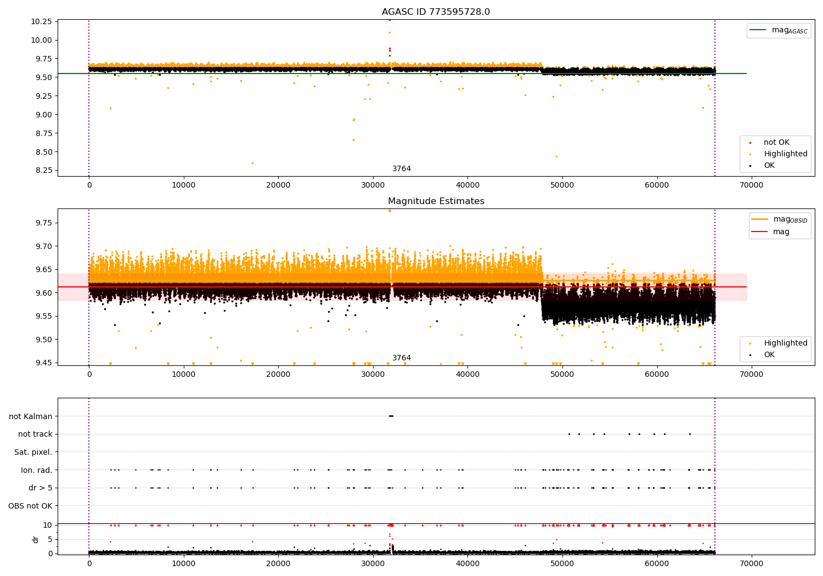
Task: Select 'not OK' legend entry in top plot
Action: (x=776, y=143)
